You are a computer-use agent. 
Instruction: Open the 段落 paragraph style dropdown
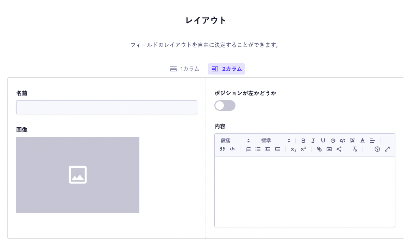pos(235,141)
